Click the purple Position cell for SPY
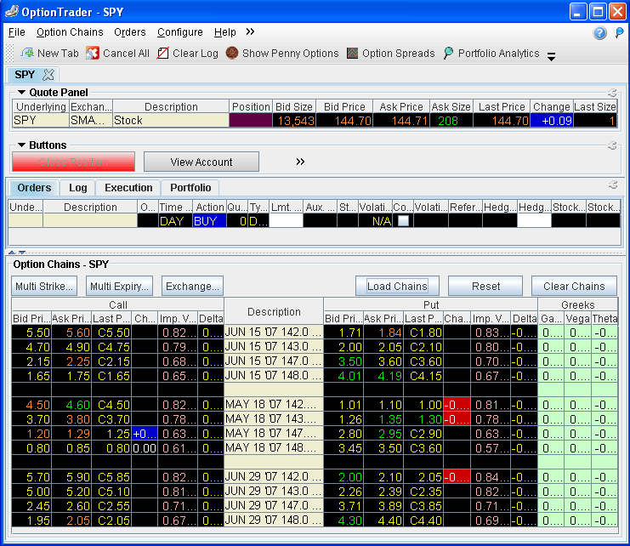 pos(251,121)
